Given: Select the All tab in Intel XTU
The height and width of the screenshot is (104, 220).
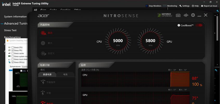Looking at the screenshot, I should pos(36,10).
